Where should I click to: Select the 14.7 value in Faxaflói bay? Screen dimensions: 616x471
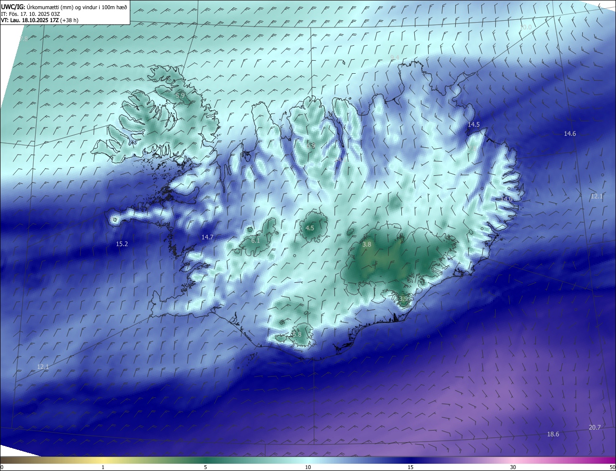coord(207,237)
